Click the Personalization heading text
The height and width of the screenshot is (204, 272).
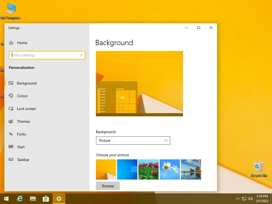point(22,67)
